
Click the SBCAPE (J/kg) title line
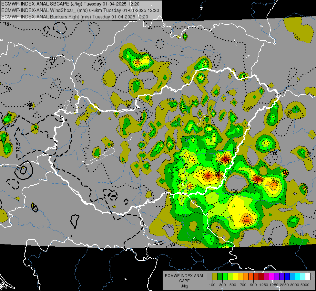(70, 4)
